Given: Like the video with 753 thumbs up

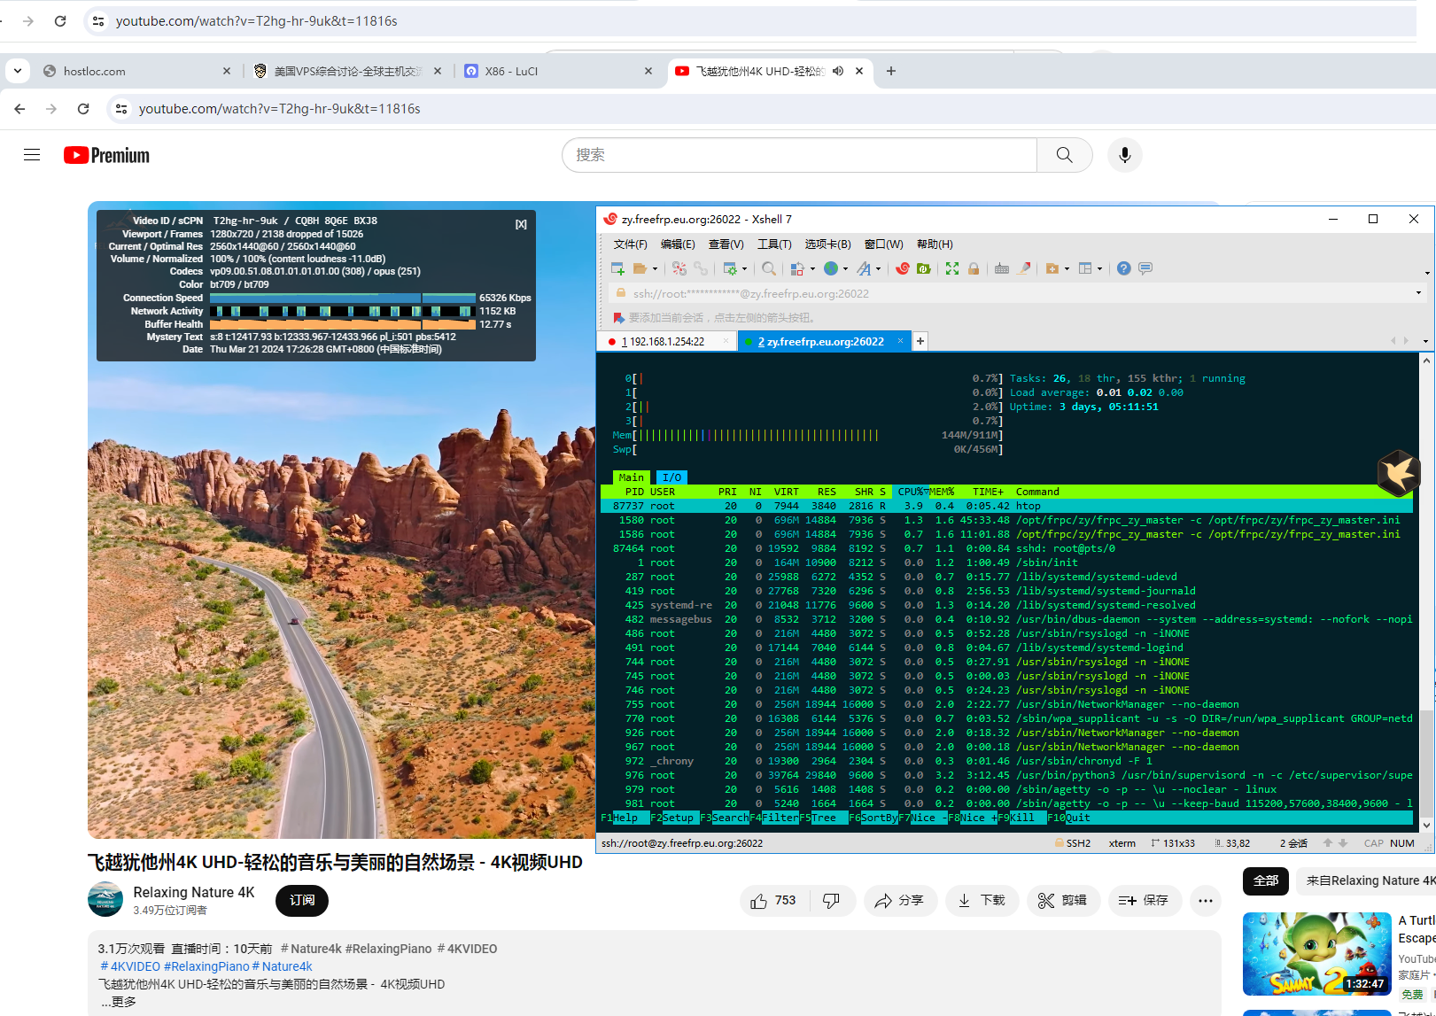Looking at the screenshot, I should [773, 901].
